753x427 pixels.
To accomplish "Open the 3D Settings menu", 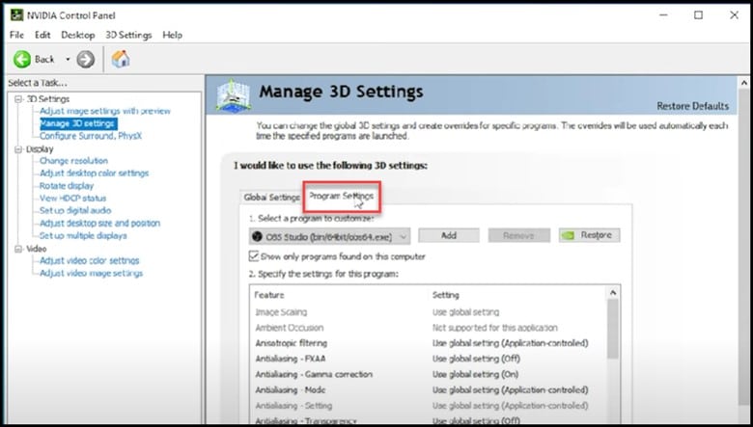I will click(x=128, y=35).
